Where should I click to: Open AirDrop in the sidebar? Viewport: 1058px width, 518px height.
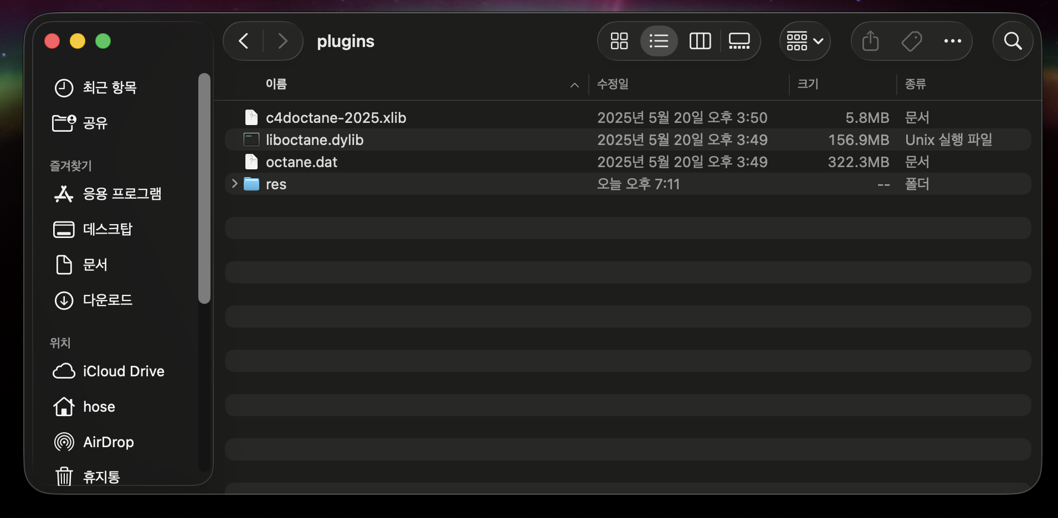pyautogui.click(x=108, y=442)
